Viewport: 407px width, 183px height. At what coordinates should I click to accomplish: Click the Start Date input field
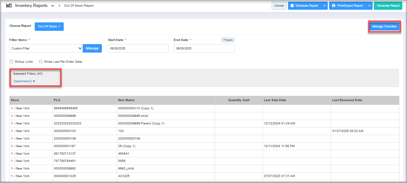(x=138, y=48)
